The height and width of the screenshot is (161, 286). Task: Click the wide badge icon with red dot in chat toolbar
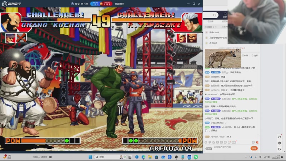coord(234,142)
